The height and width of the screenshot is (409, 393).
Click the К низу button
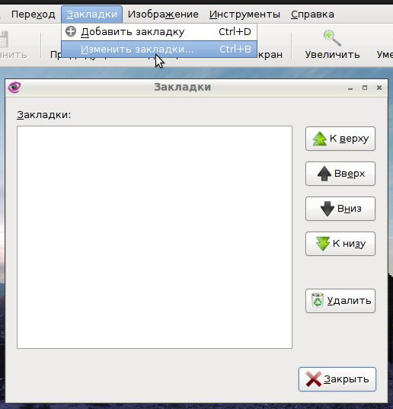point(340,244)
